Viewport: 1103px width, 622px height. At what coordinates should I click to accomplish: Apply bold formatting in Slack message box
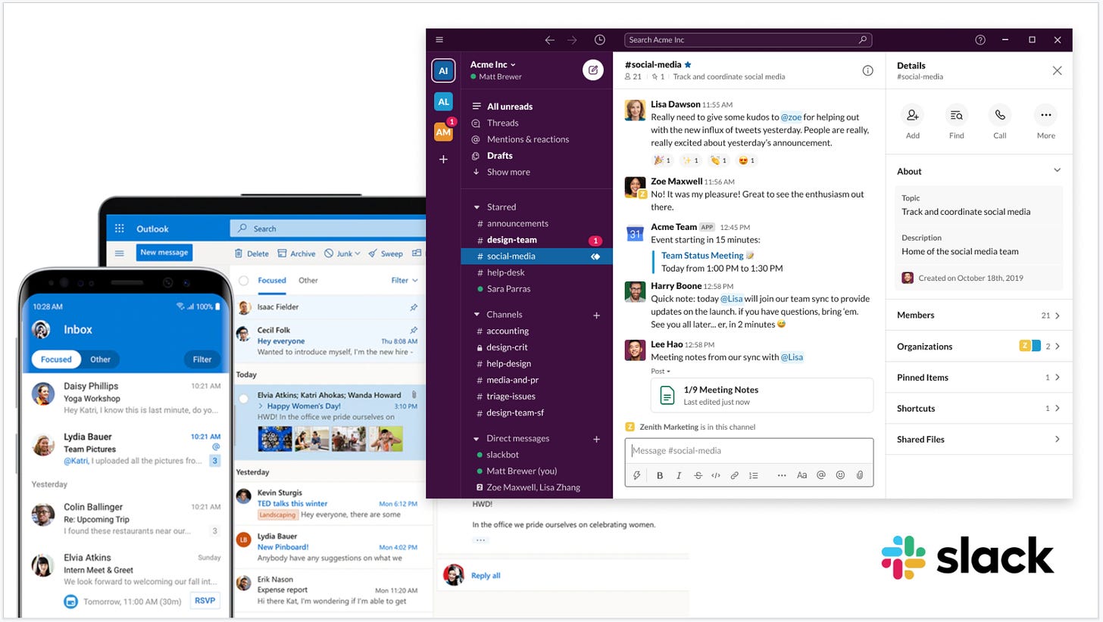(x=660, y=475)
